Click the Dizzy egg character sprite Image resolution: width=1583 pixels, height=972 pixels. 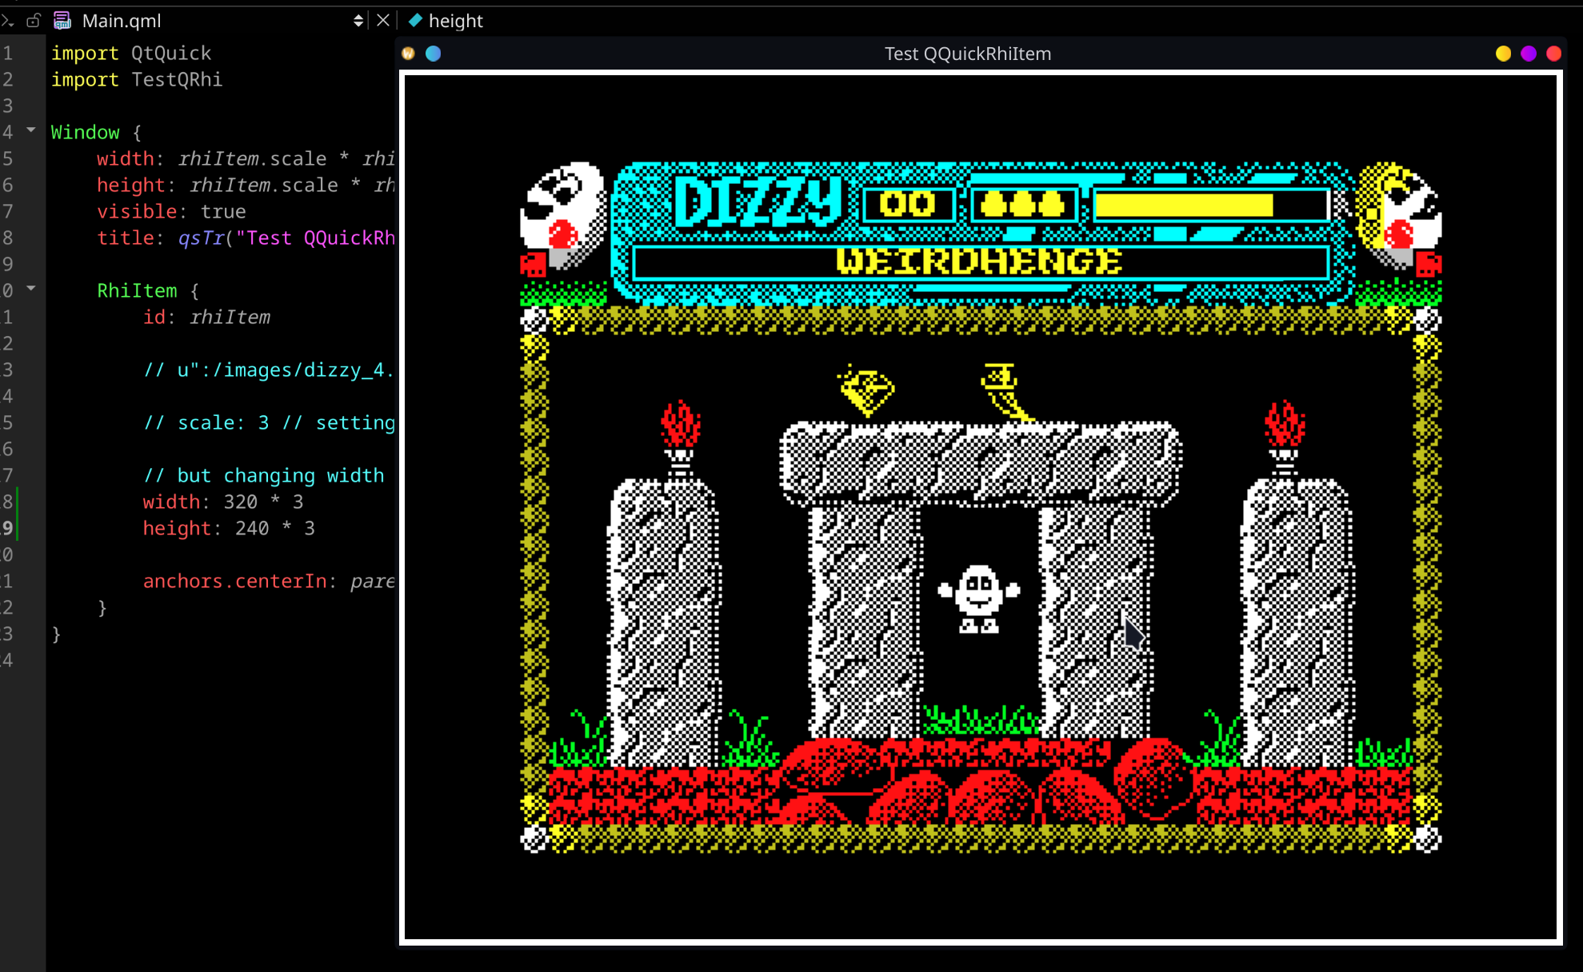[x=979, y=598]
